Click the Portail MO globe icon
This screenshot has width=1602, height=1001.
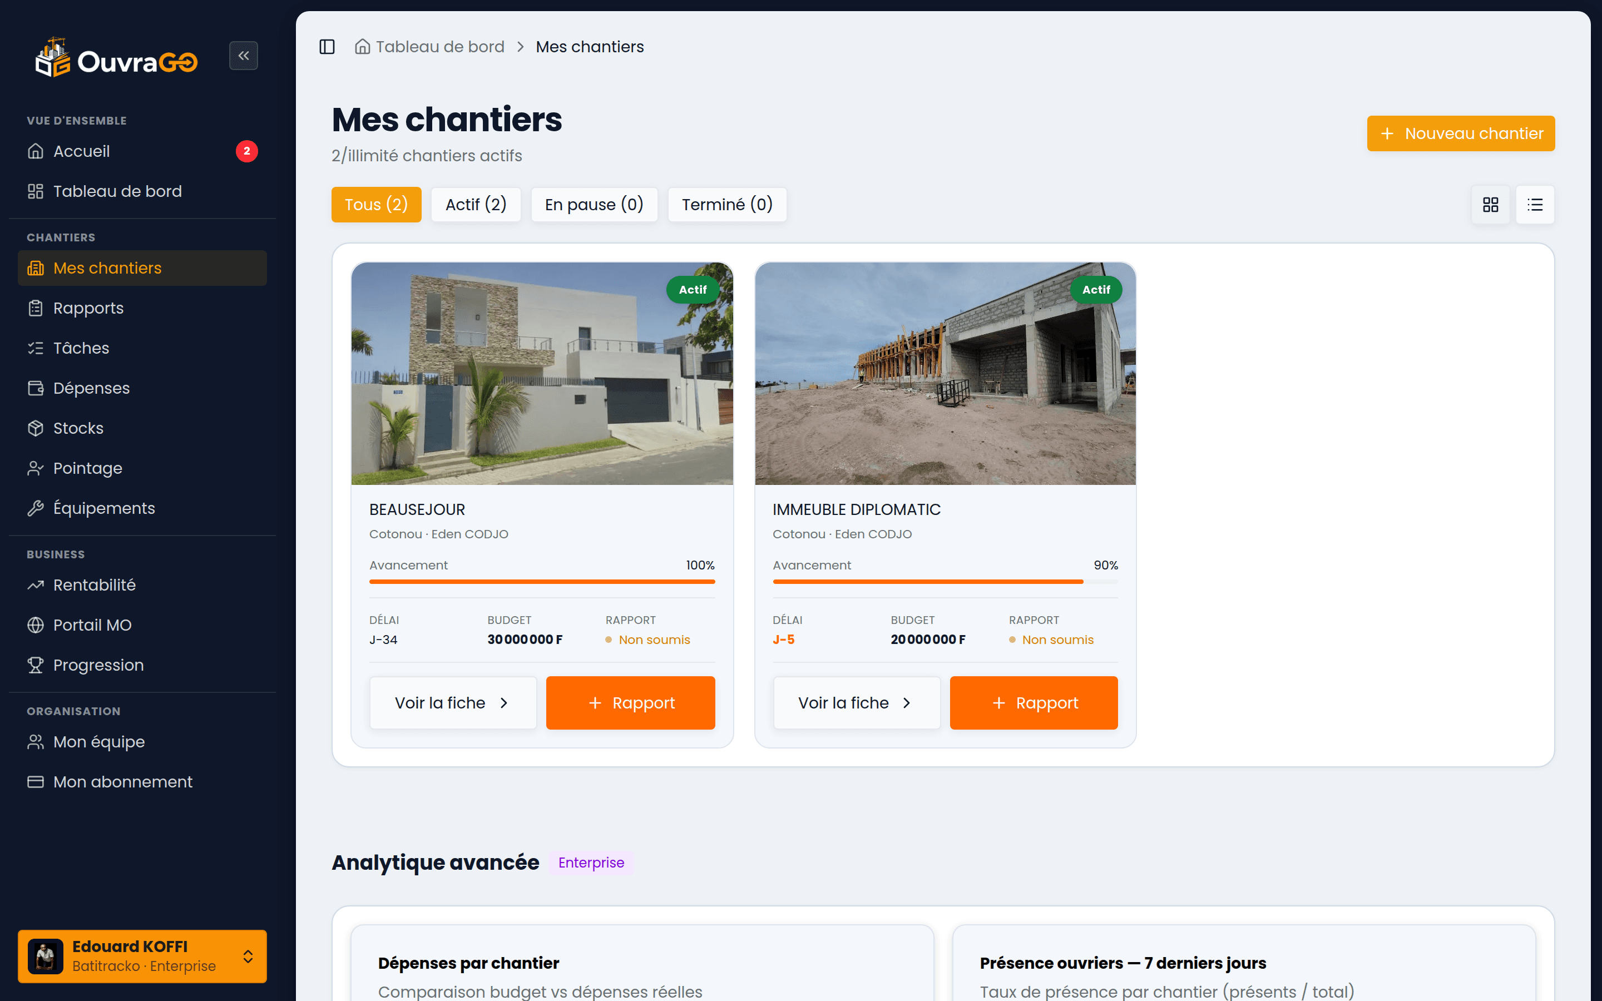(36, 625)
